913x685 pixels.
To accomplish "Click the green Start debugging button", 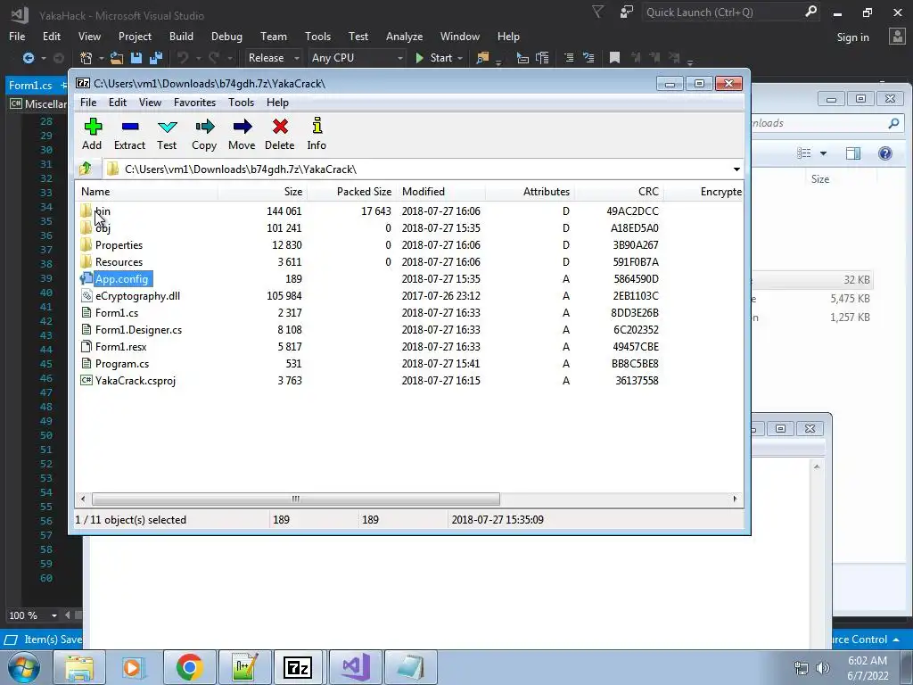I will 434,58.
